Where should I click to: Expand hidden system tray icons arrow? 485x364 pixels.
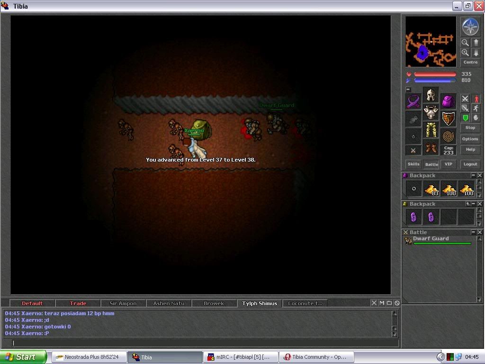point(440,357)
